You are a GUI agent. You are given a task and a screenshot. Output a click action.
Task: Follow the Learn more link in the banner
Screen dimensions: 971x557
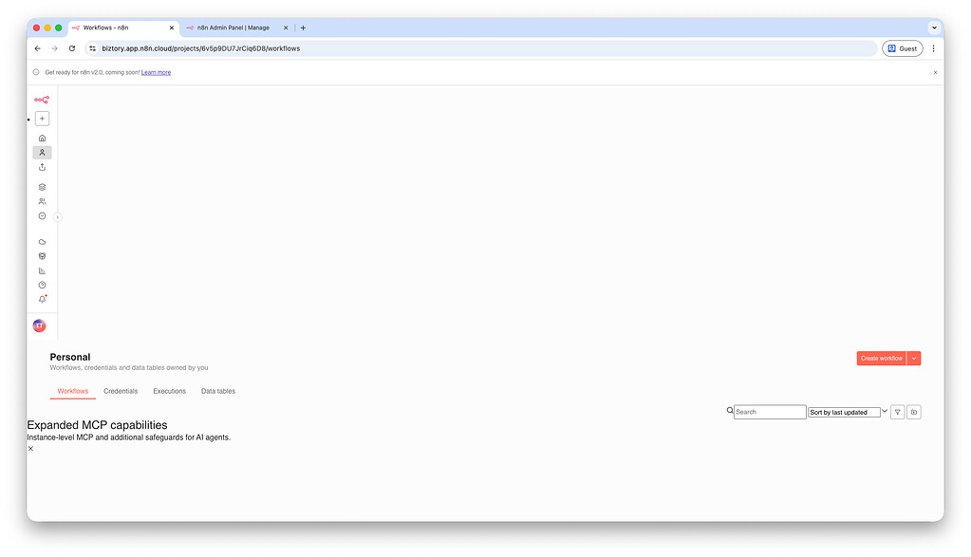pos(156,71)
